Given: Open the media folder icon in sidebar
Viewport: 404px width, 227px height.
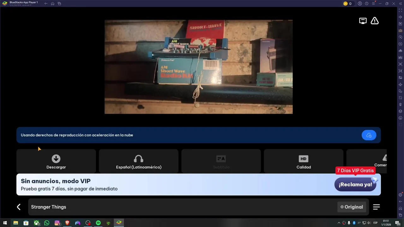Looking at the screenshot, I should coord(401,78).
